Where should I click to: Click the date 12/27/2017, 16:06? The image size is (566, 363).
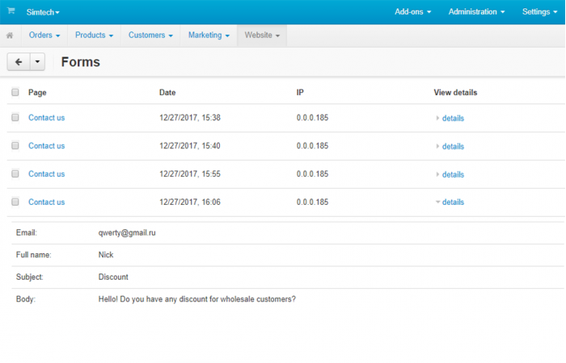coord(190,202)
